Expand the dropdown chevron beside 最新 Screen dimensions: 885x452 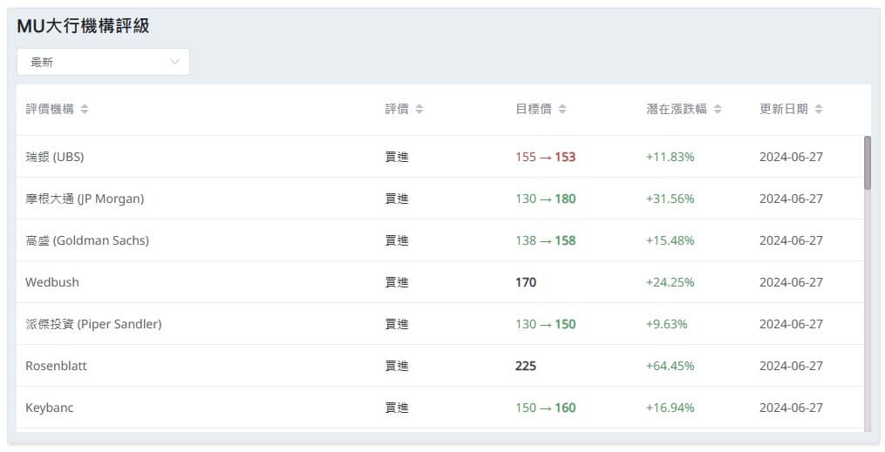tap(175, 62)
